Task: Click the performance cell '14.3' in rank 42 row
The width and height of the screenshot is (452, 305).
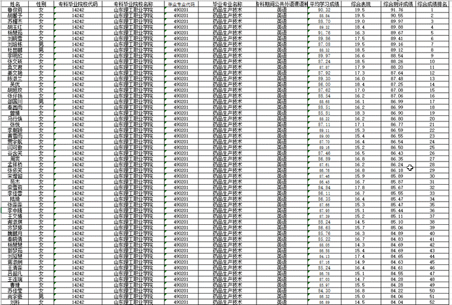Action: [361, 245]
